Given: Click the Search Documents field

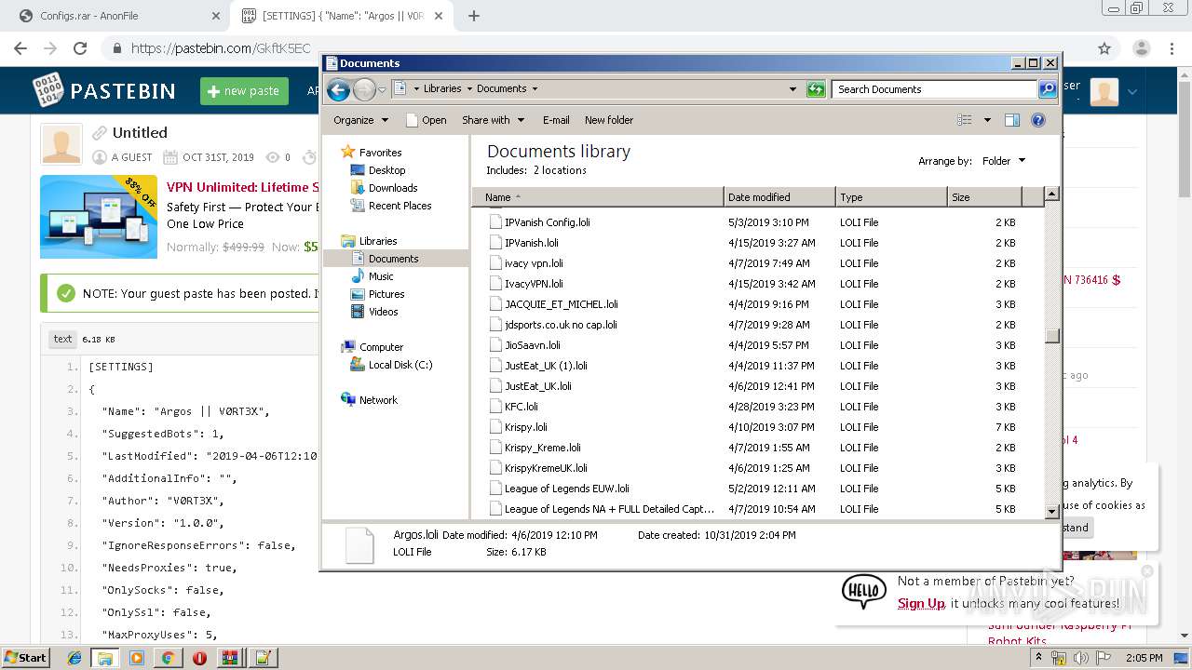Looking at the screenshot, I should (x=934, y=89).
